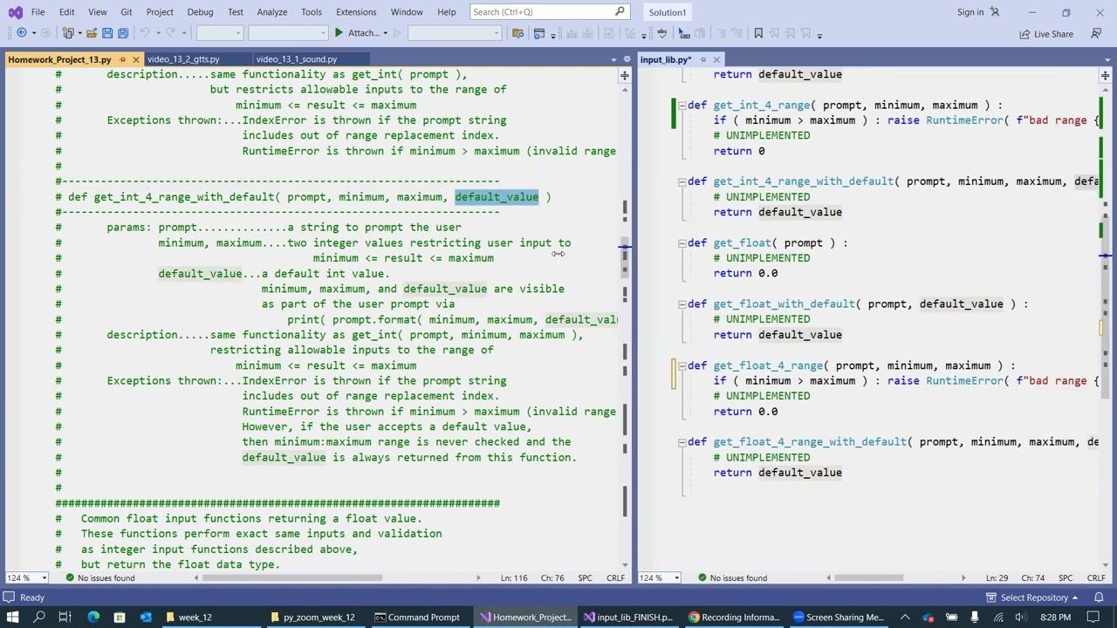Click the Open File folder icon
1117x628 pixels.
(x=91, y=33)
